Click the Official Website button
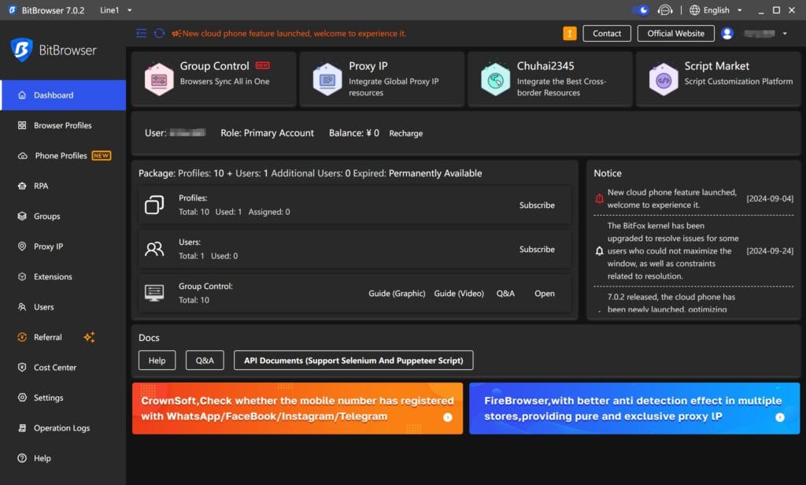Viewport: 806px width, 485px height. pyautogui.click(x=676, y=33)
